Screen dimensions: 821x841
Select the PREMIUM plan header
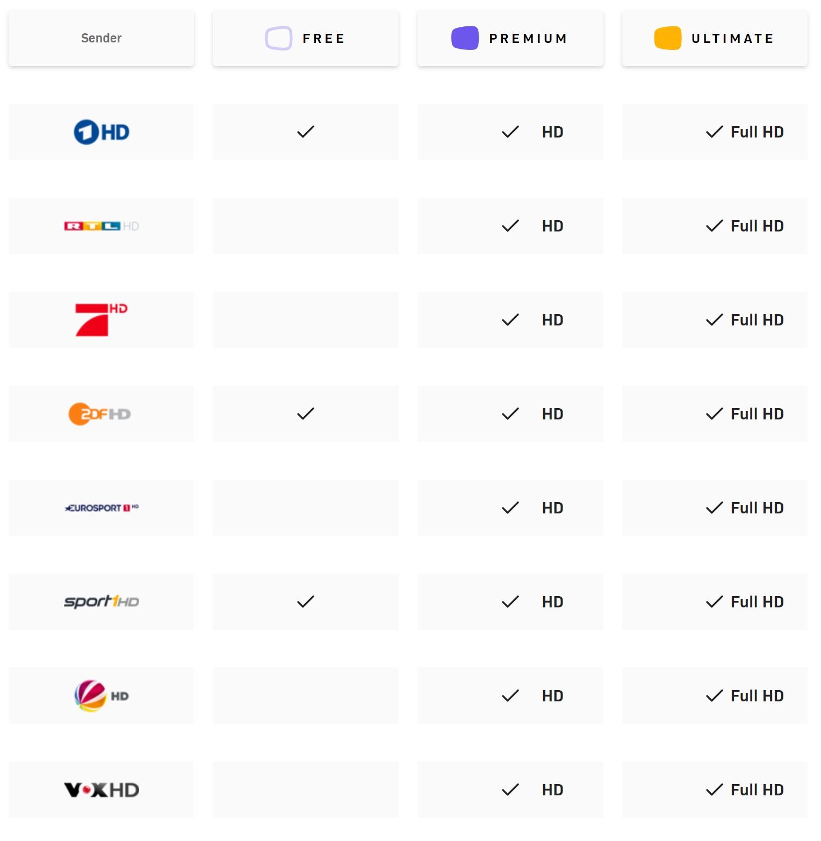click(x=510, y=38)
